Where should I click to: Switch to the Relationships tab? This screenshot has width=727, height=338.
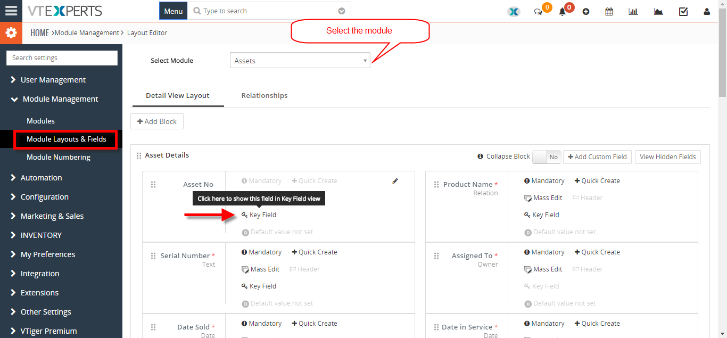pyautogui.click(x=265, y=96)
